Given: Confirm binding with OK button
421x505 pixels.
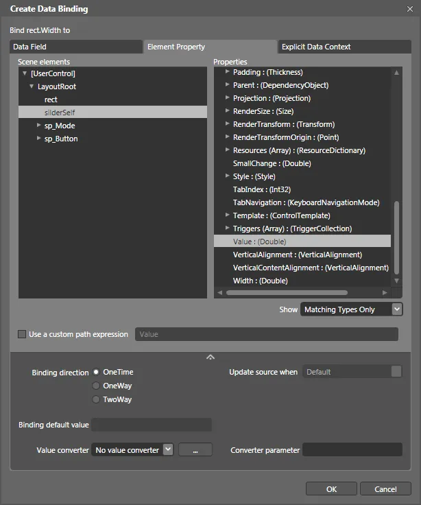Looking at the screenshot, I should click(x=331, y=489).
